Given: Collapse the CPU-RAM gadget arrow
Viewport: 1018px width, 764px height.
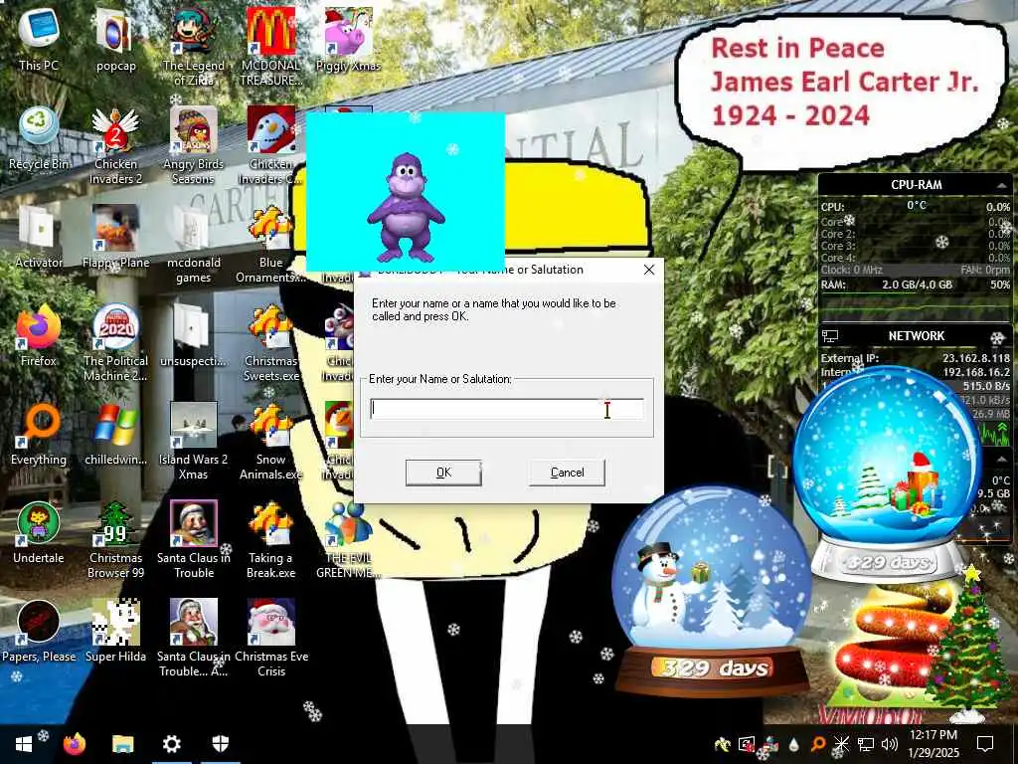Looking at the screenshot, I should pyautogui.click(x=1002, y=186).
